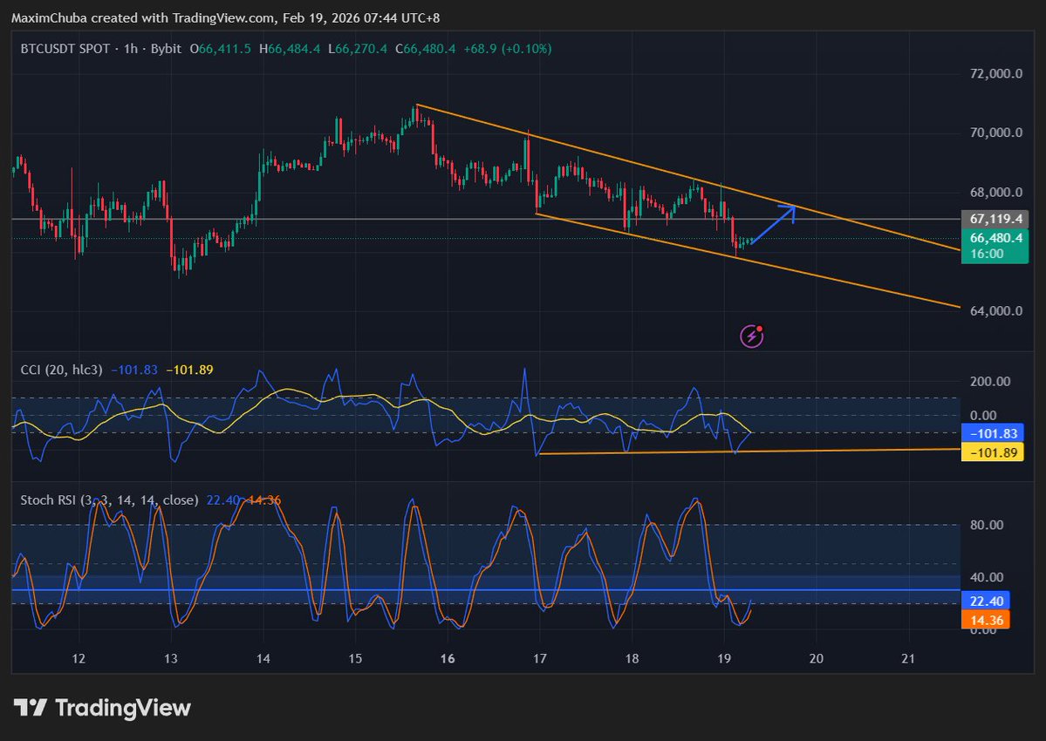This screenshot has width=1046, height=741.
Task: Click the 200.00 CCI scale label
Action: [x=990, y=381]
